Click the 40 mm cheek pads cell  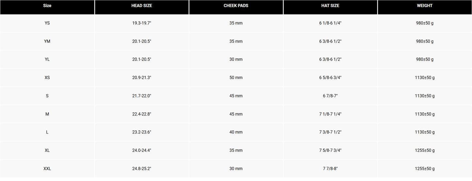tap(236, 132)
